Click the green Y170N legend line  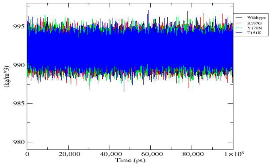pyautogui.click(x=239, y=28)
